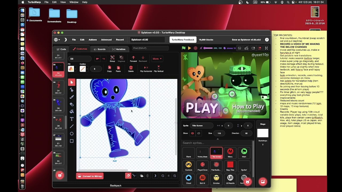
Task: Open the macOS Window menu
Action: pos(74,2)
